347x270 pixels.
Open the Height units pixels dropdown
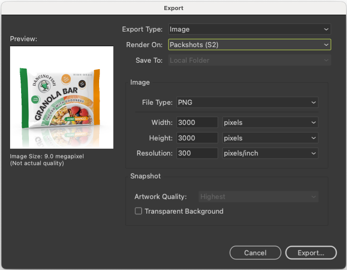tap(270, 138)
